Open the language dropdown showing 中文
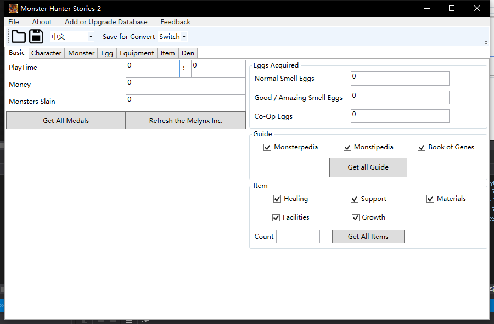Screen dimensions: 494x324 (x=72, y=37)
